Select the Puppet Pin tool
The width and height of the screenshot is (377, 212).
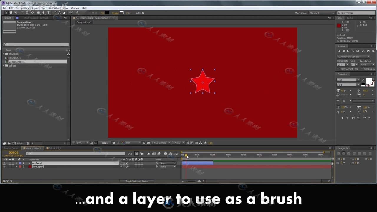click(77, 13)
